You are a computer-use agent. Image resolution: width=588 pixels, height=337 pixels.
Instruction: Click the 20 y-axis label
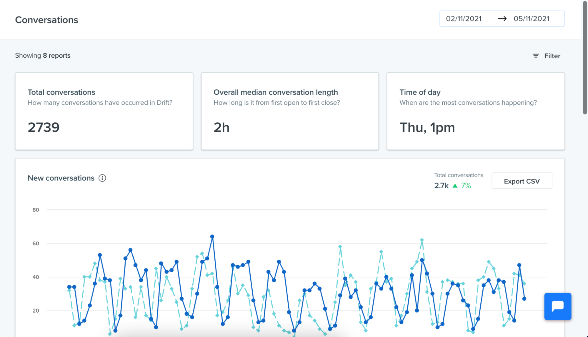[36, 311]
